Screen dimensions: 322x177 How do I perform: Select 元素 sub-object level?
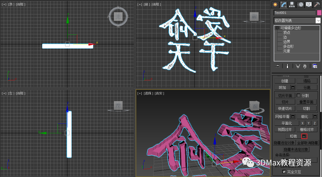(x=287, y=51)
